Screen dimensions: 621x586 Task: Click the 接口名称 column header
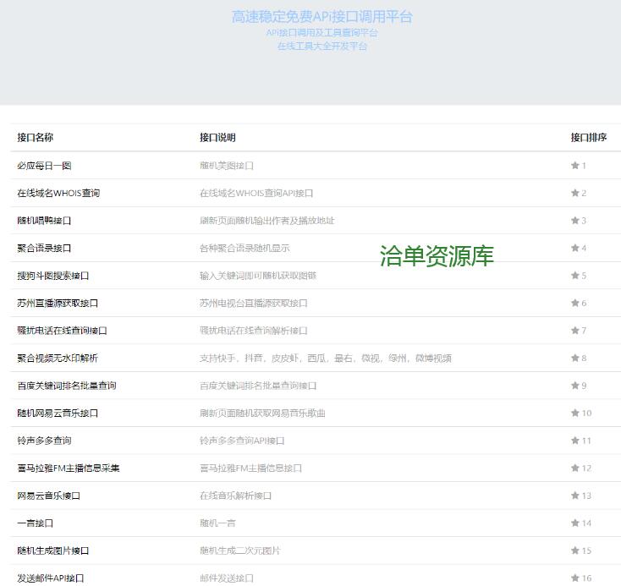[x=35, y=137]
